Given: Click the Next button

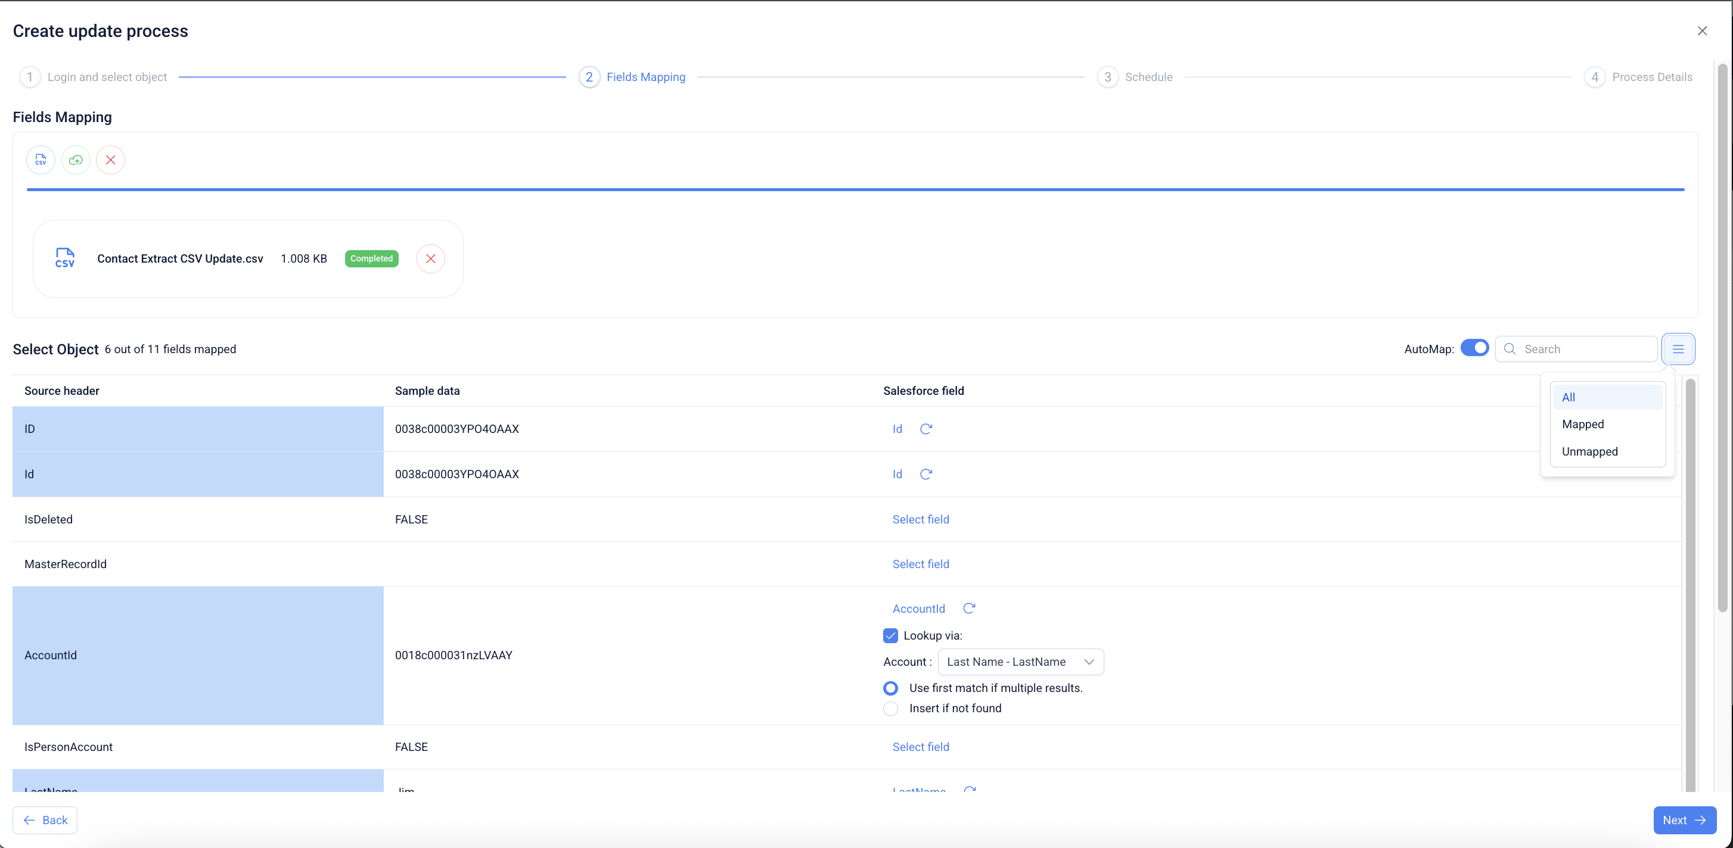Looking at the screenshot, I should point(1684,821).
